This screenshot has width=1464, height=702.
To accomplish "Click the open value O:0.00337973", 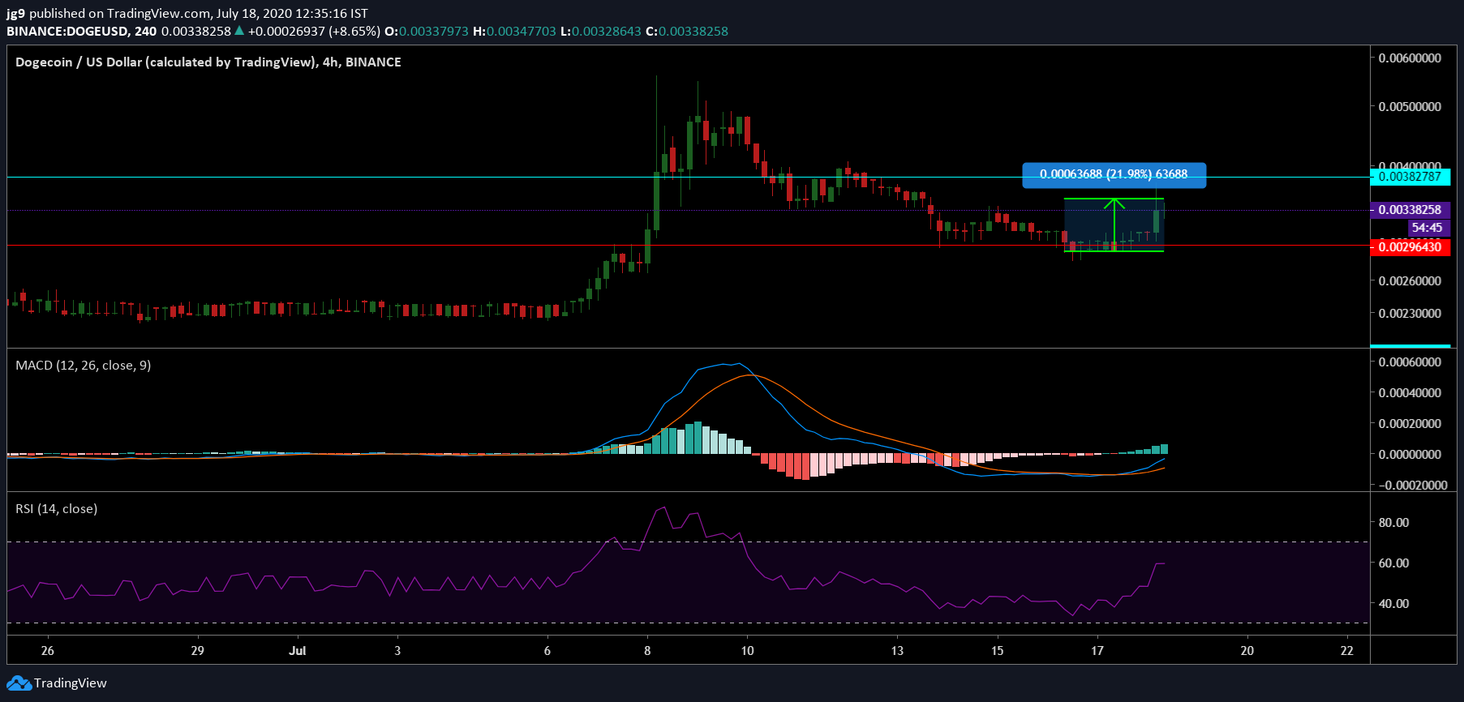I will 427,31.
